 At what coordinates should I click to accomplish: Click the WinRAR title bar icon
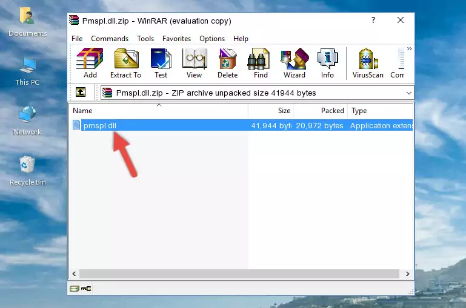[74, 21]
